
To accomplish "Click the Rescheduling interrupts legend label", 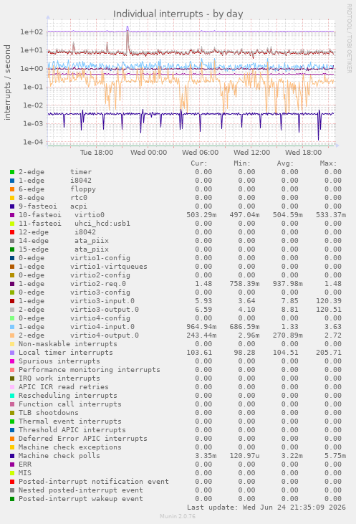I will point(68,396).
